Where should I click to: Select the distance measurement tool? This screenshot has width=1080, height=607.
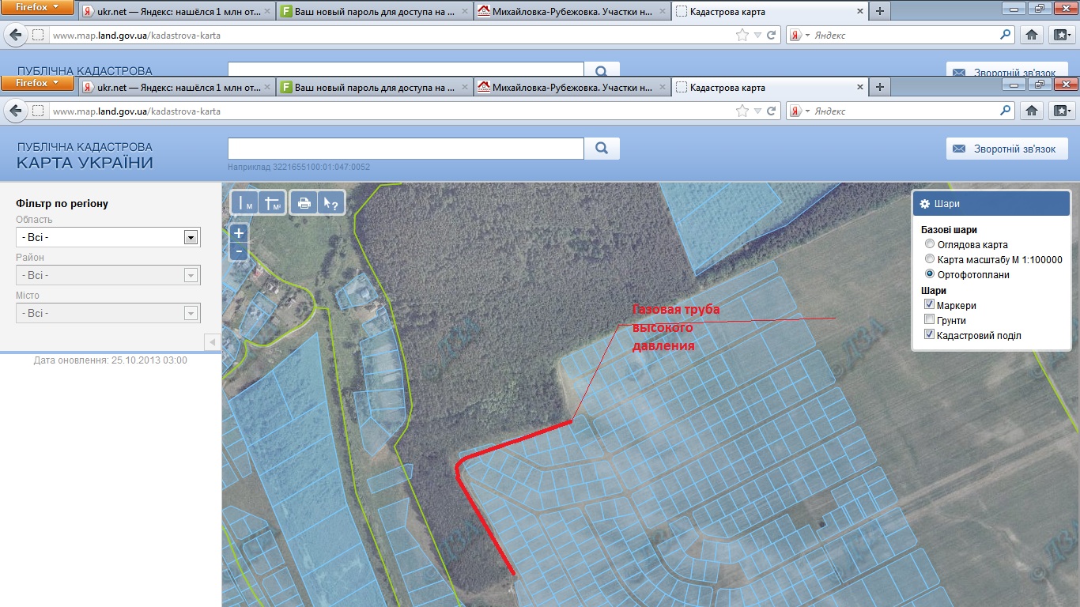[x=244, y=203]
